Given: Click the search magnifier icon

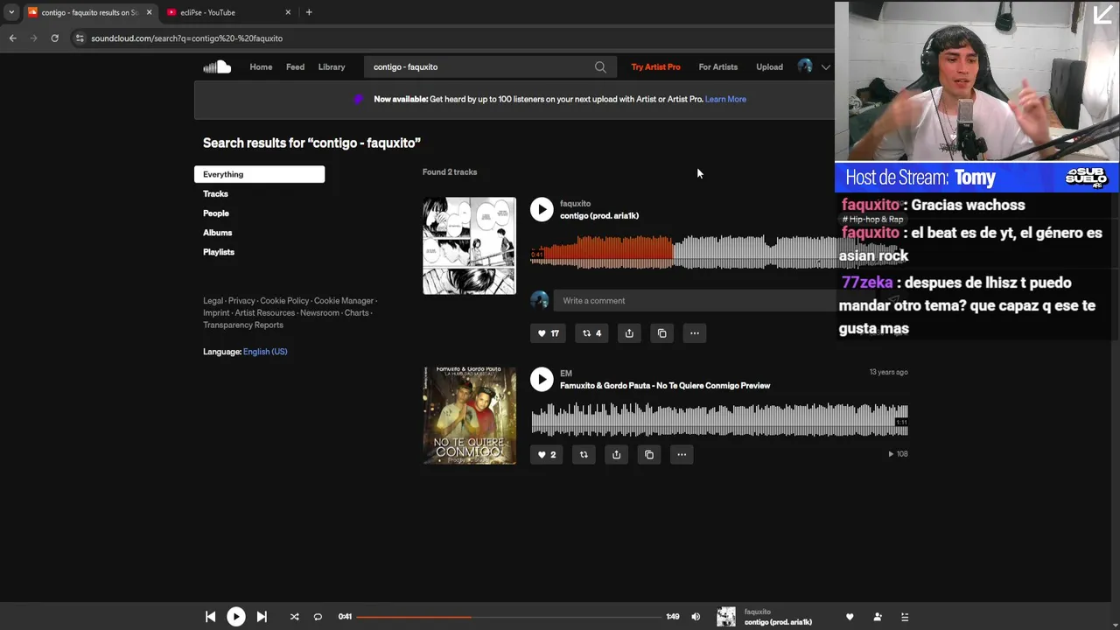Looking at the screenshot, I should (600, 66).
